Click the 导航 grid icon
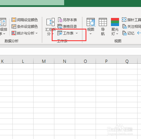The width and height of the screenshot is (141, 139). 103,22
